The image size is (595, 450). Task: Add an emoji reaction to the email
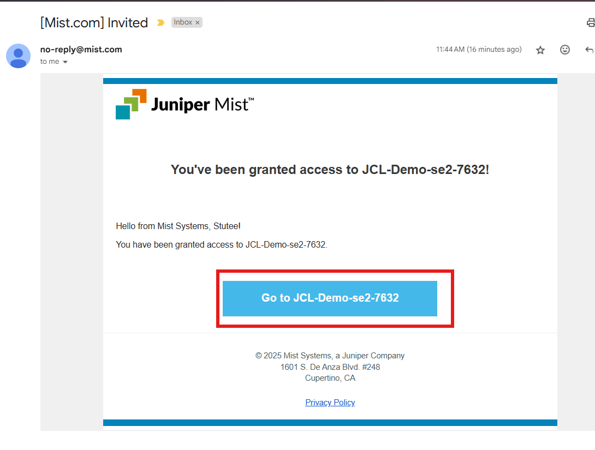tap(564, 50)
